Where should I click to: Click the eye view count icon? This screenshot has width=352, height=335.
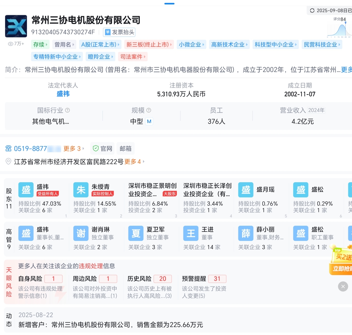[x=10, y=44]
